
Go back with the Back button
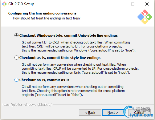[x=90, y=113]
